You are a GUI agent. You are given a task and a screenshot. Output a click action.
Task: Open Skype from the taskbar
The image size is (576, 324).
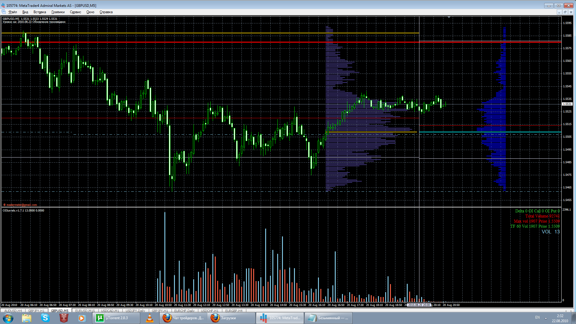[x=45, y=318]
